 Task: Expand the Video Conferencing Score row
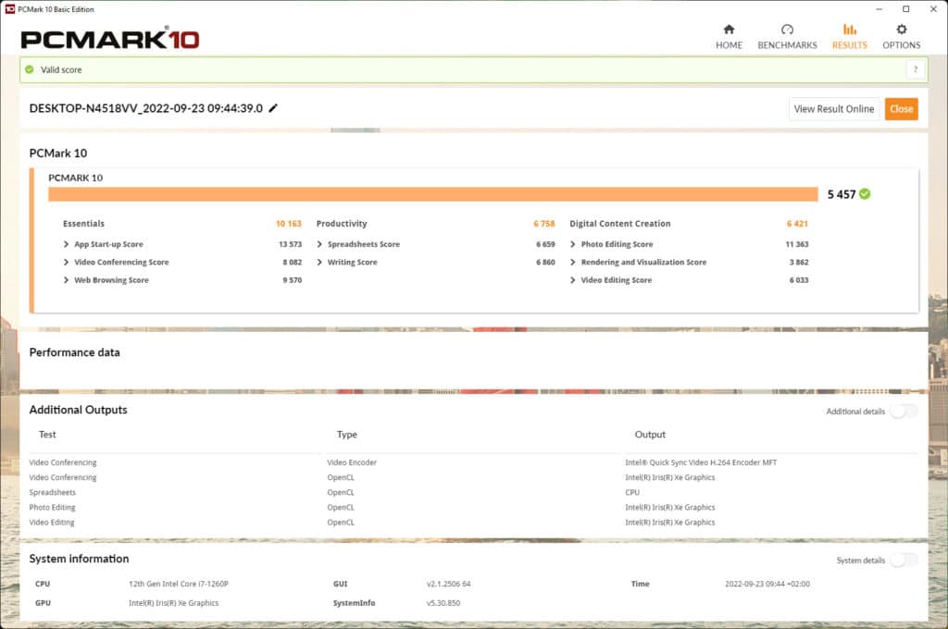click(x=66, y=262)
